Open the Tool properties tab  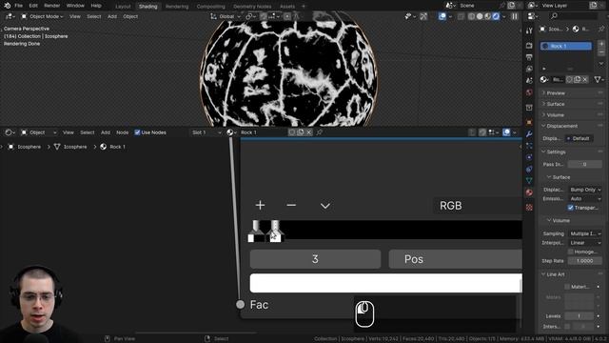[x=529, y=30]
